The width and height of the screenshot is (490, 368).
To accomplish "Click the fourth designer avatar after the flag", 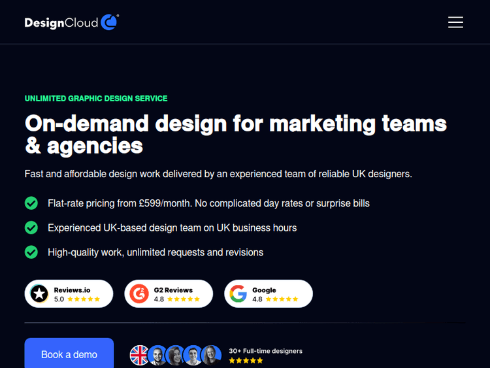I will click(x=211, y=355).
